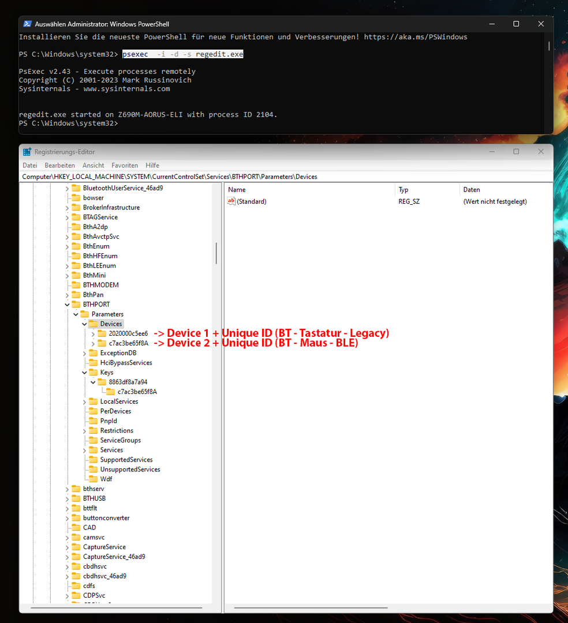Select the BthMini key
568x623 pixels.
click(x=94, y=275)
